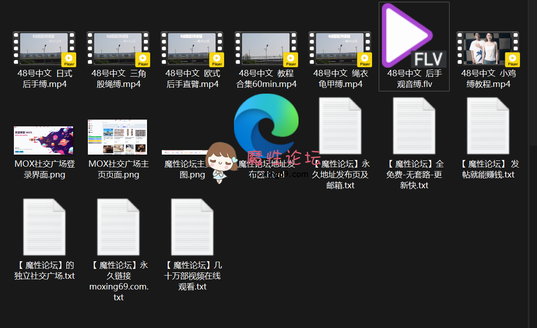Select the 绳衣龟甲缚.mp4 video icon
This screenshot has height=328, width=537.
pyautogui.click(x=340, y=49)
